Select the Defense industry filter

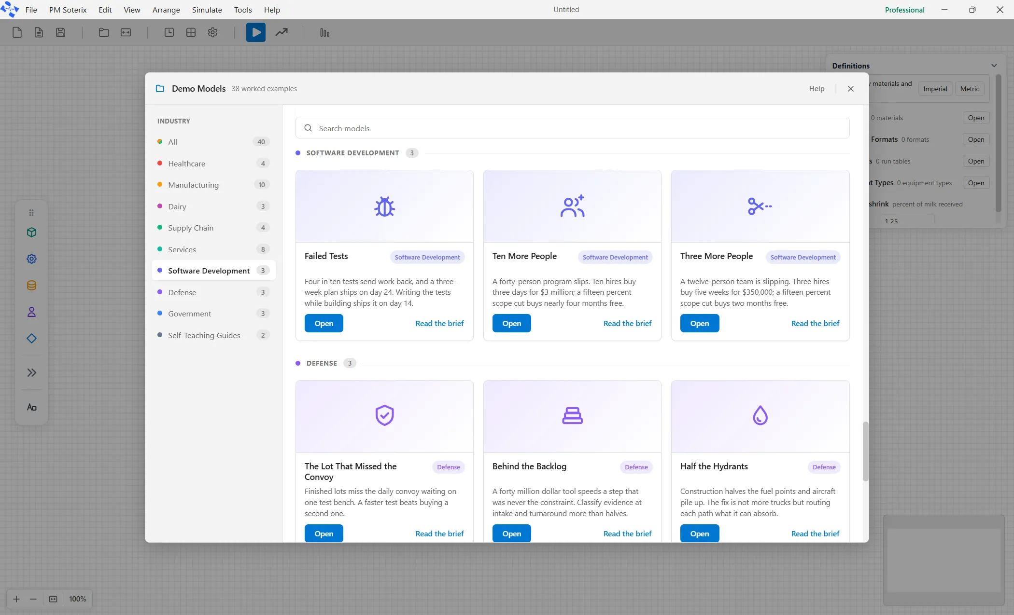(x=213, y=292)
